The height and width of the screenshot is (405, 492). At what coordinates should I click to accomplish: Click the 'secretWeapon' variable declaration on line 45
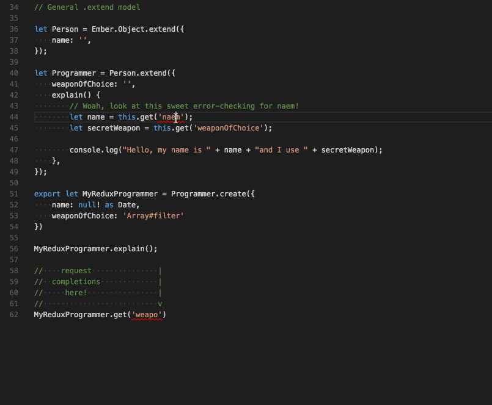[x=114, y=128]
